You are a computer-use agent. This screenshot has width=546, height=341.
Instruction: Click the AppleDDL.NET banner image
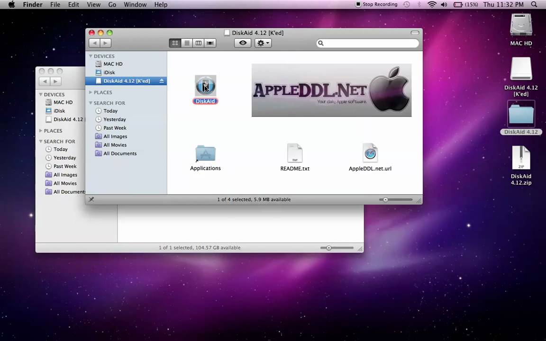[331, 90]
